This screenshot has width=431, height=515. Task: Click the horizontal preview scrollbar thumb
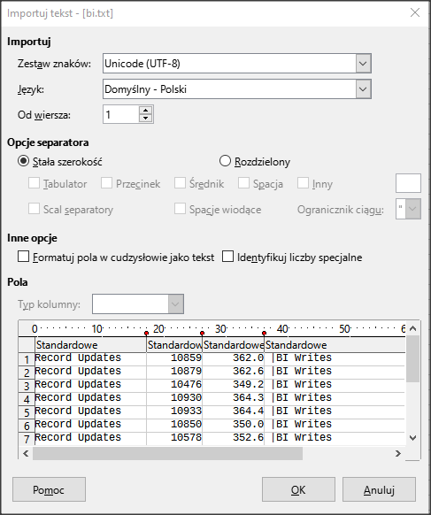point(167,453)
